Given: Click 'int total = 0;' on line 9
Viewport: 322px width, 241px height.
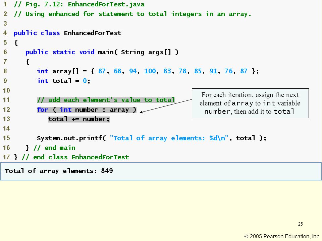Looking at the screenshot, I should (63, 81).
